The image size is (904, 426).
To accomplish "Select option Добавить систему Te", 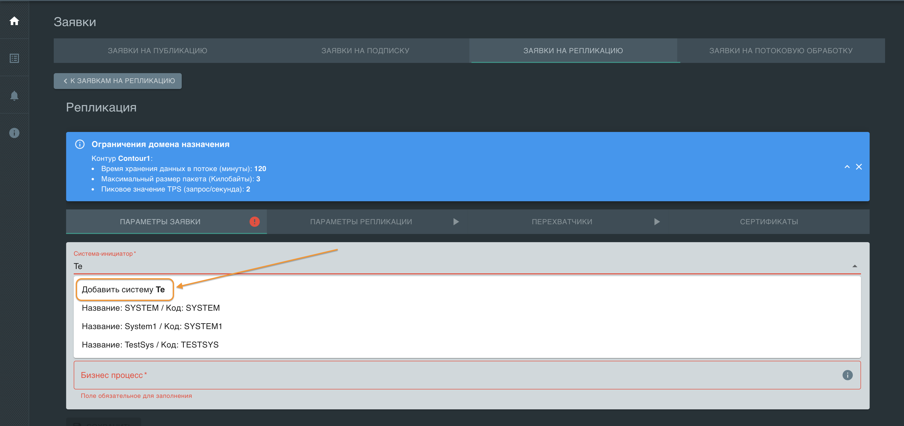I will coord(124,290).
